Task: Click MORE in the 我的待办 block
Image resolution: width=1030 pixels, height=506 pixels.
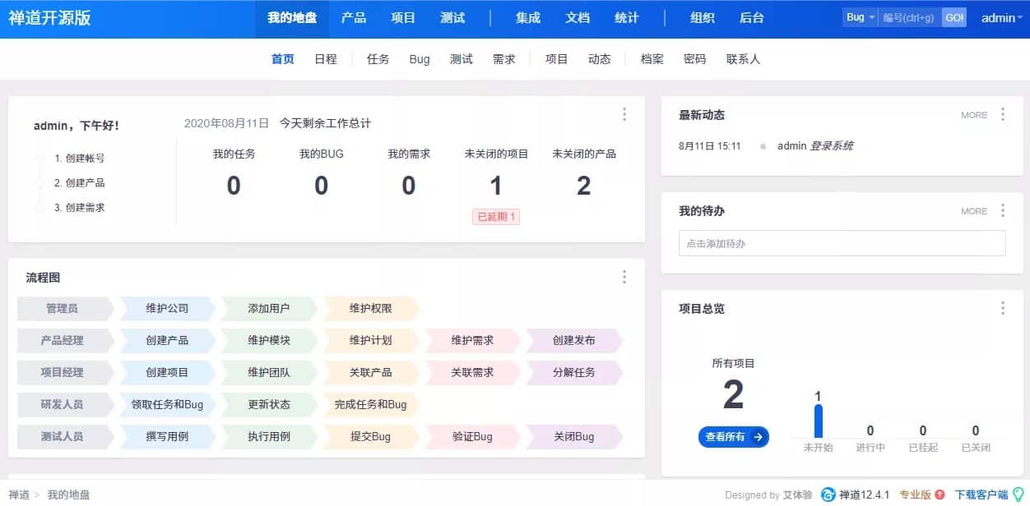Action: tap(974, 211)
